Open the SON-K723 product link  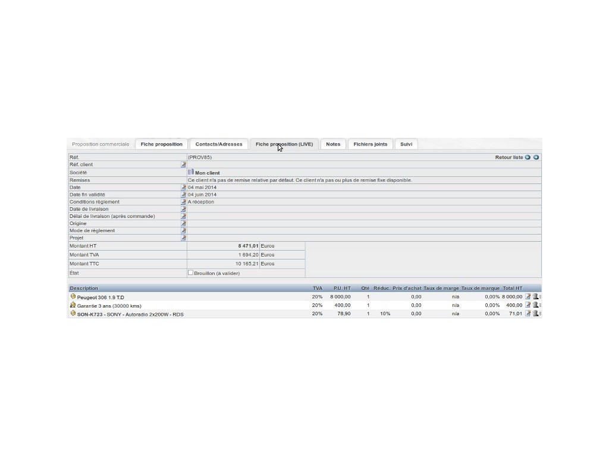coord(90,315)
